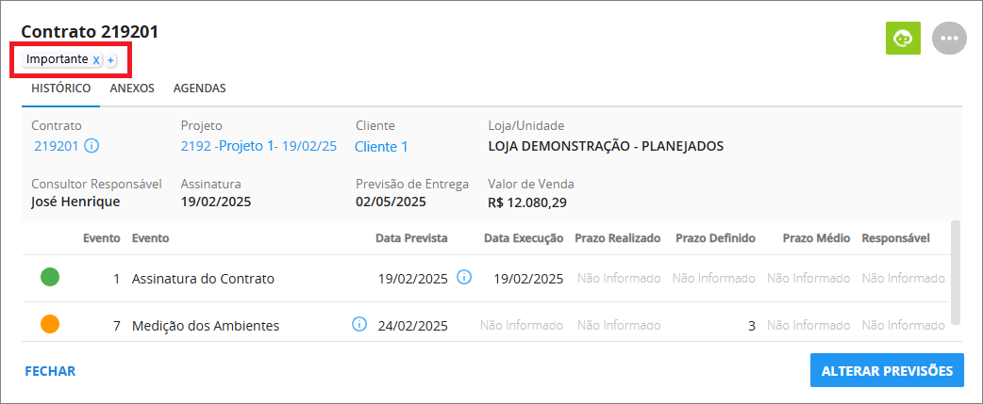The image size is (983, 404).
Task: Click the Data Prevista column header
Action: (x=411, y=238)
